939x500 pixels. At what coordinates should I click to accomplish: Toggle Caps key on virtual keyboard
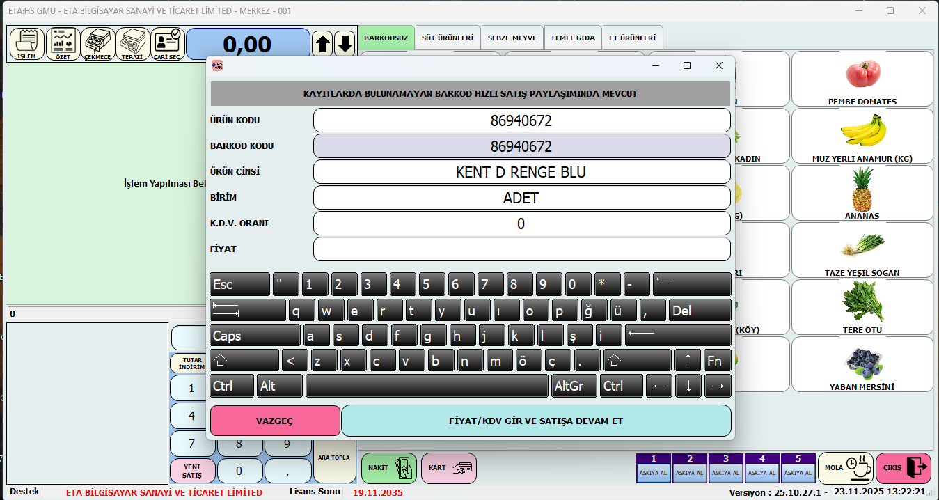pyautogui.click(x=255, y=336)
